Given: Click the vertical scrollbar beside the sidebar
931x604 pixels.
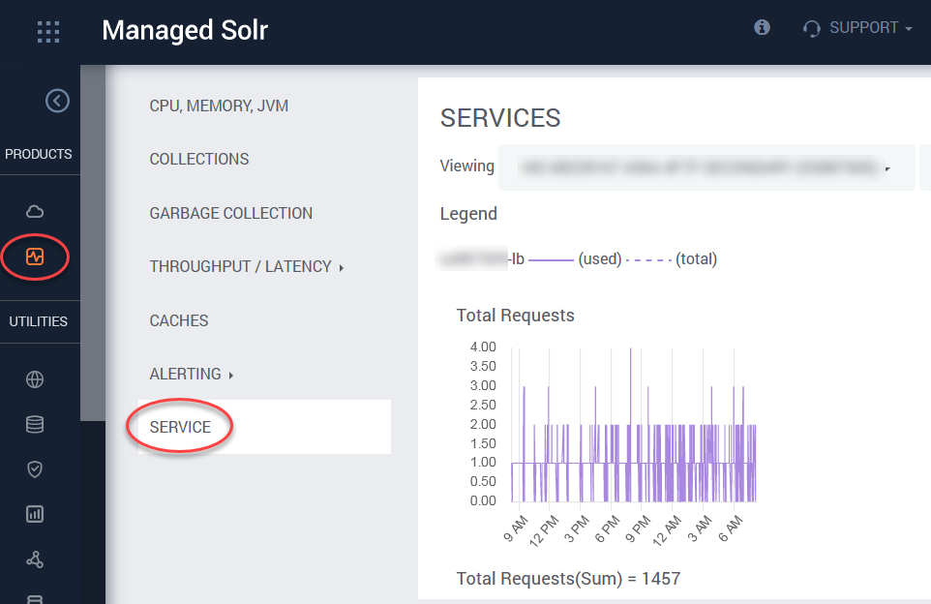Looking at the screenshot, I should [93, 243].
